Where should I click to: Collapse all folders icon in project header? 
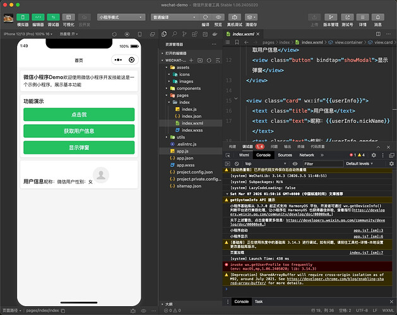pyautogui.click(x=218, y=60)
